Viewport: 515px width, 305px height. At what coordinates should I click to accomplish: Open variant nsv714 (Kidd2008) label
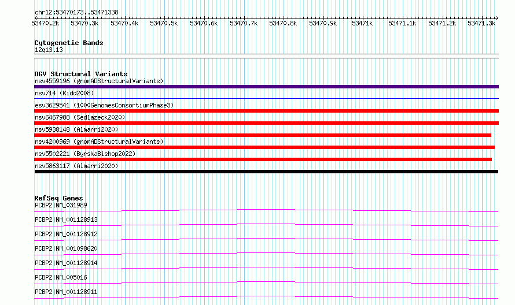[64, 93]
